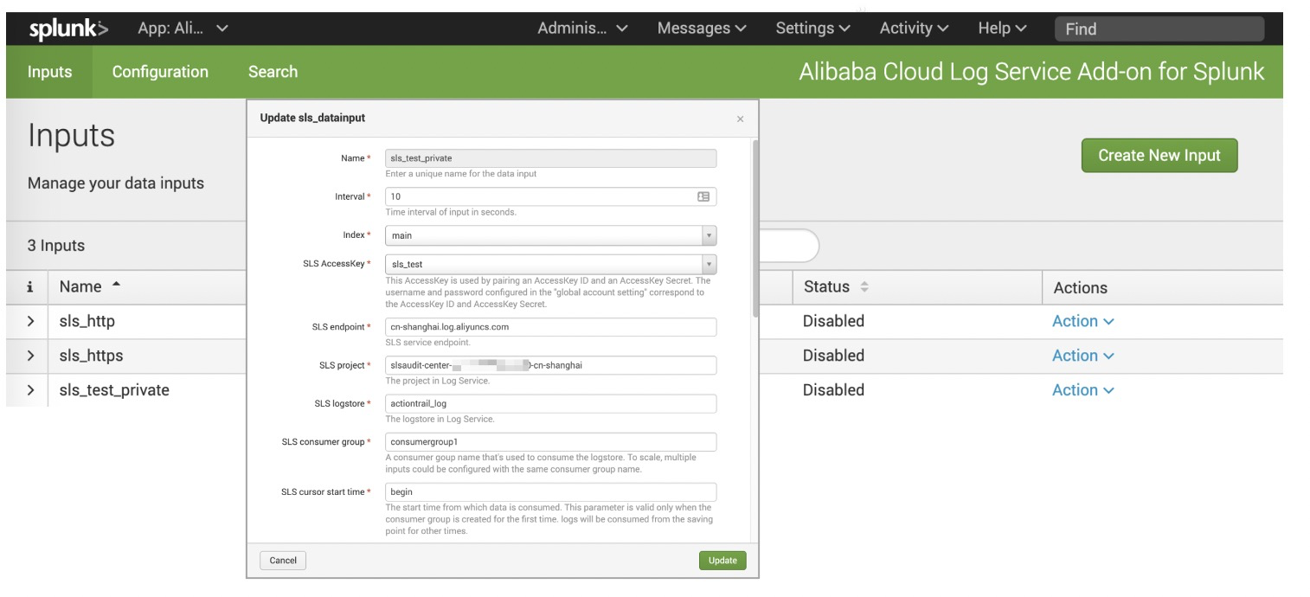The width and height of the screenshot is (1310, 597).
Task: Click the Create New Input button
Action: pos(1159,156)
